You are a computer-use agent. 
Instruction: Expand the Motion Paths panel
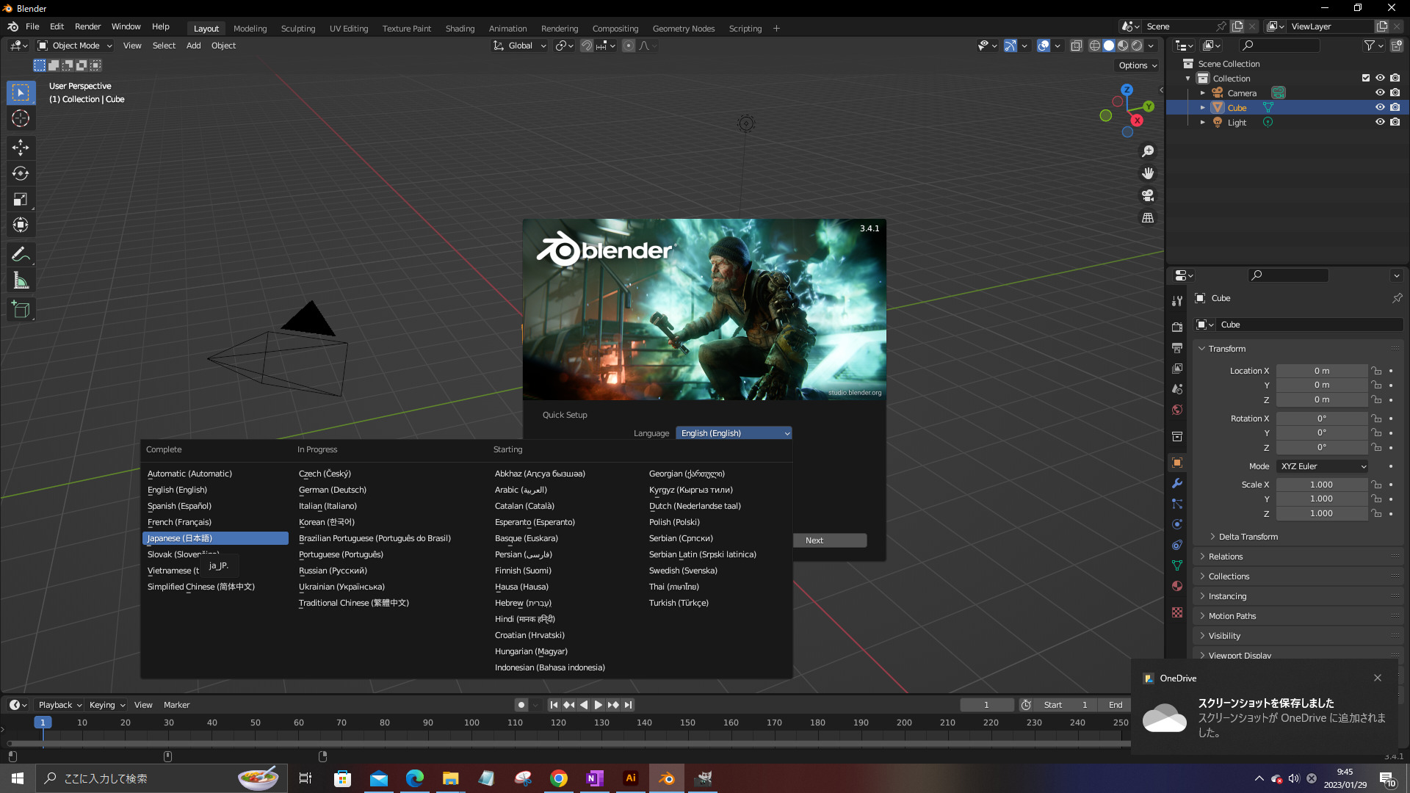[x=1232, y=616]
